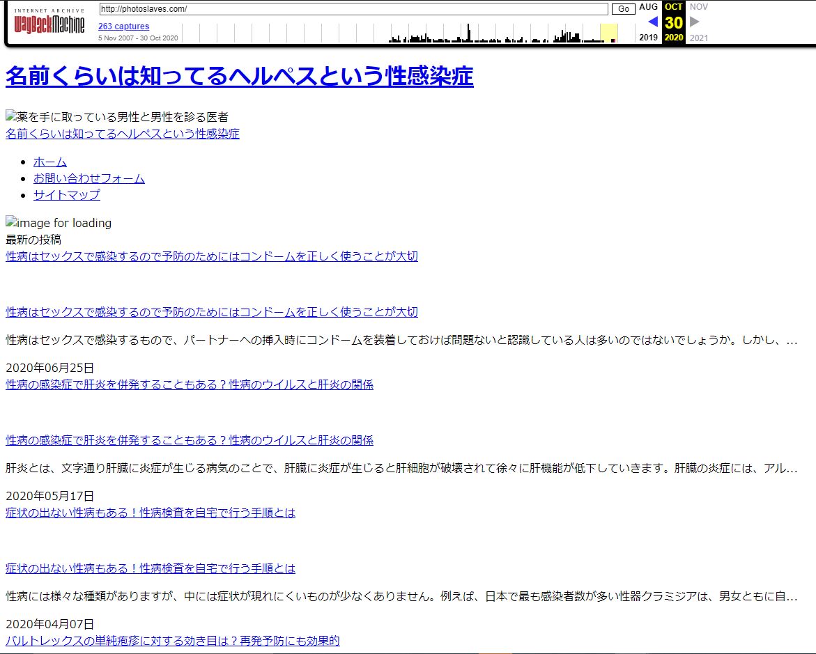Click the previous capture blue arrow
The height and width of the screenshot is (654, 816).
[x=652, y=22]
